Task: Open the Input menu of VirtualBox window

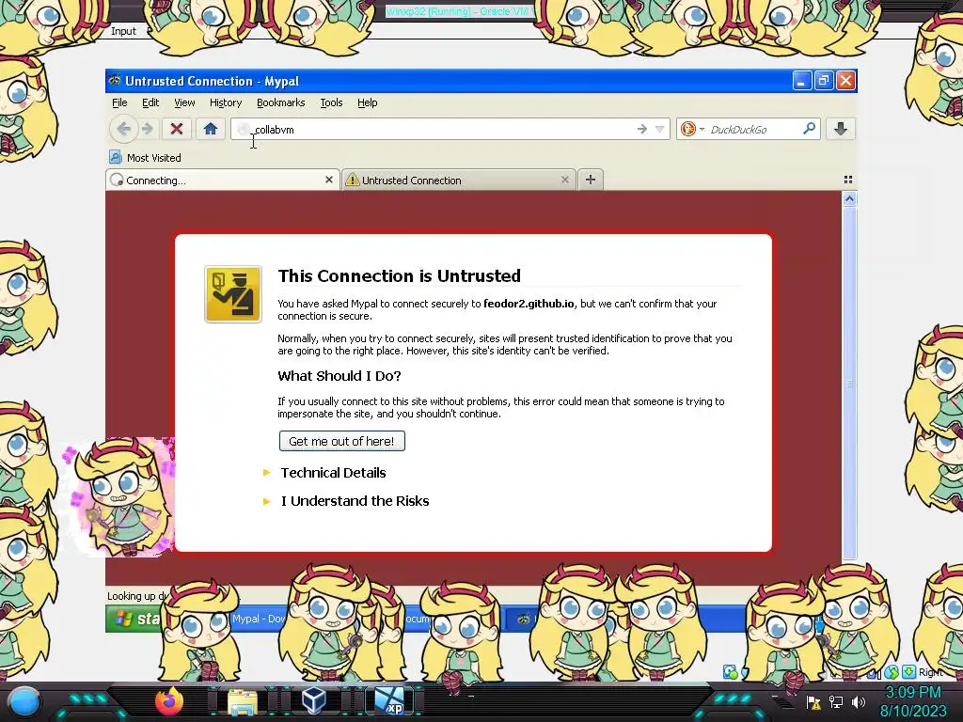Action: tap(123, 31)
